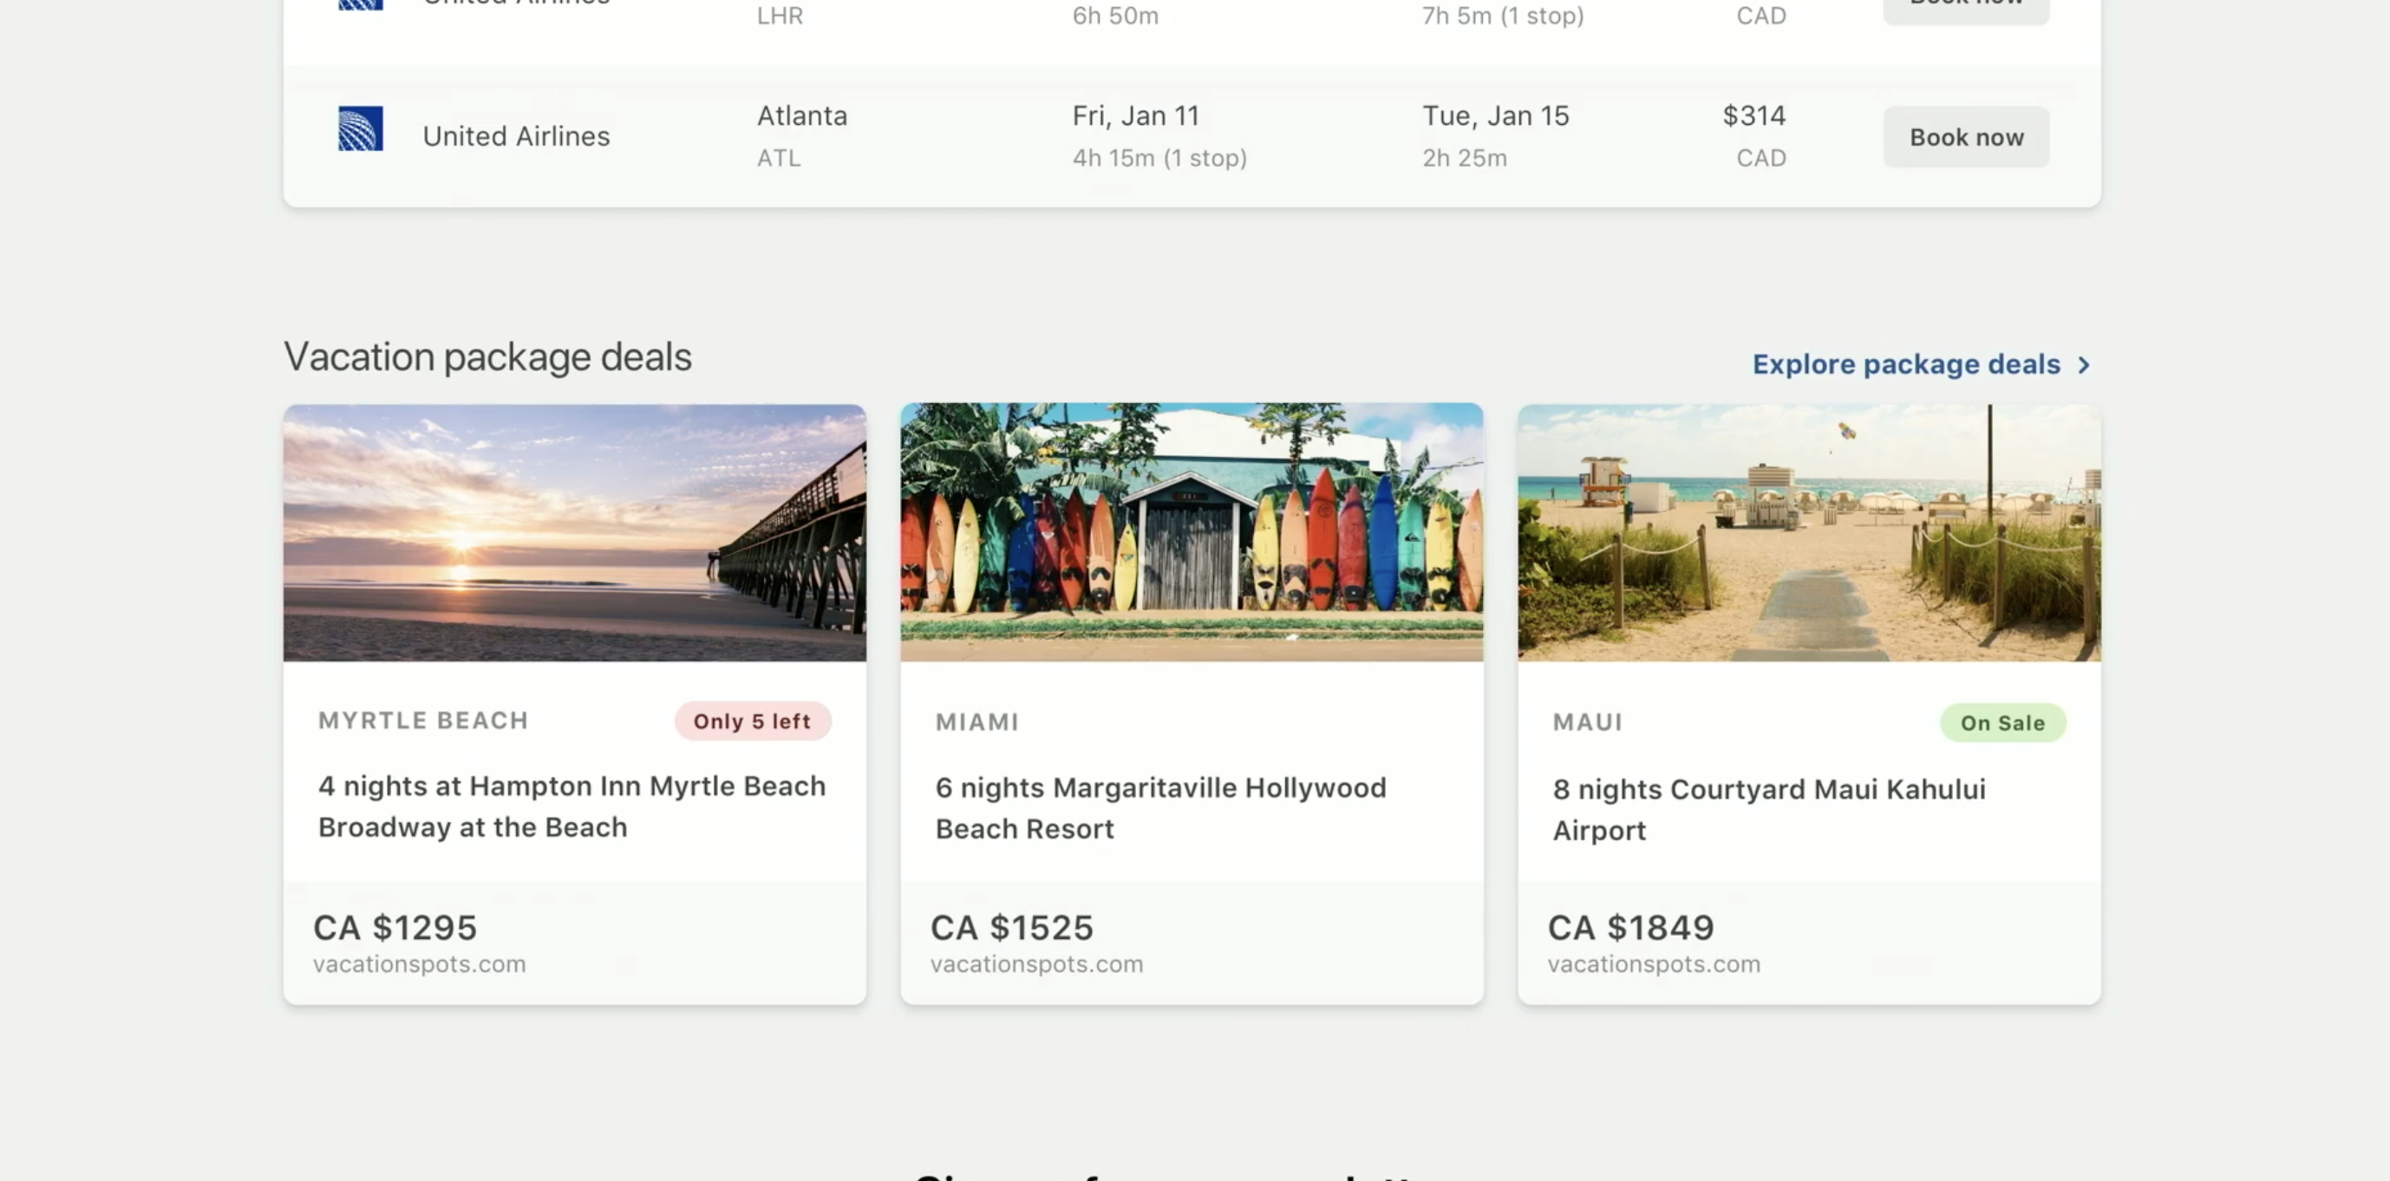Image resolution: width=2390 pixels, height=1181 pixels.
Task: Open the Hampton Inn Myrtle Beach package title
Action: pyautogui.click(x=571, y=806)
